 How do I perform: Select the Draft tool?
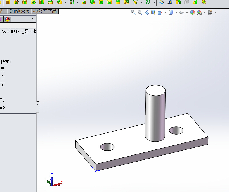[x=93, y=2]
